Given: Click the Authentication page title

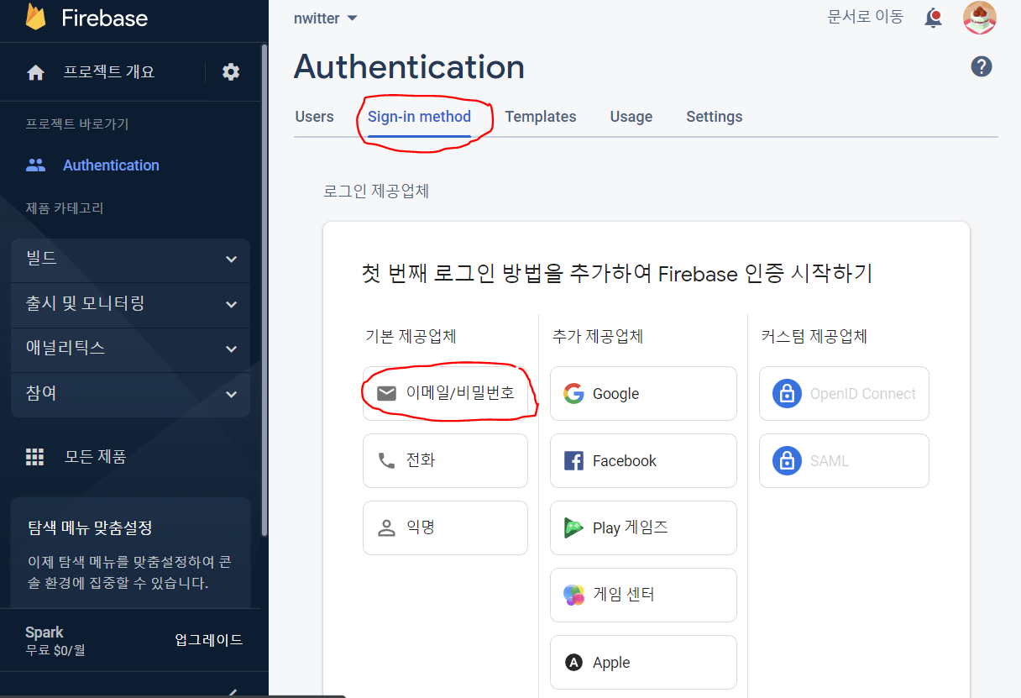Looking at the screenshot, I should click(410, 67).
